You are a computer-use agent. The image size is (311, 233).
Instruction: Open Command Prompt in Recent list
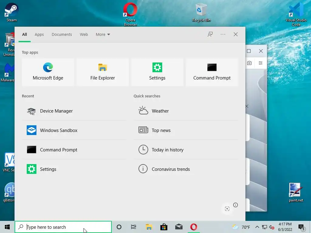74,150
